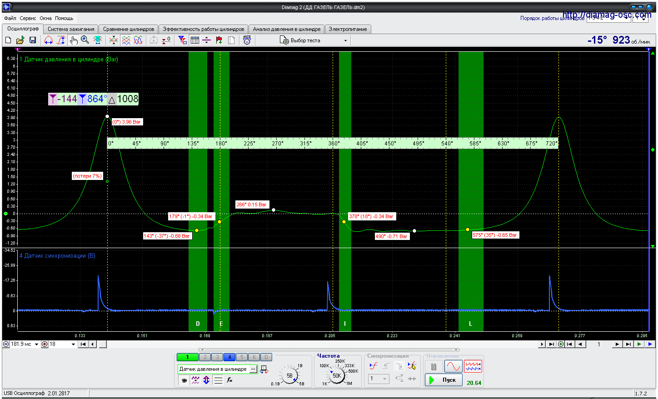Toggle channel 3 button
Viewport: 658px width, 399px height.
click(x=217, y=357)
